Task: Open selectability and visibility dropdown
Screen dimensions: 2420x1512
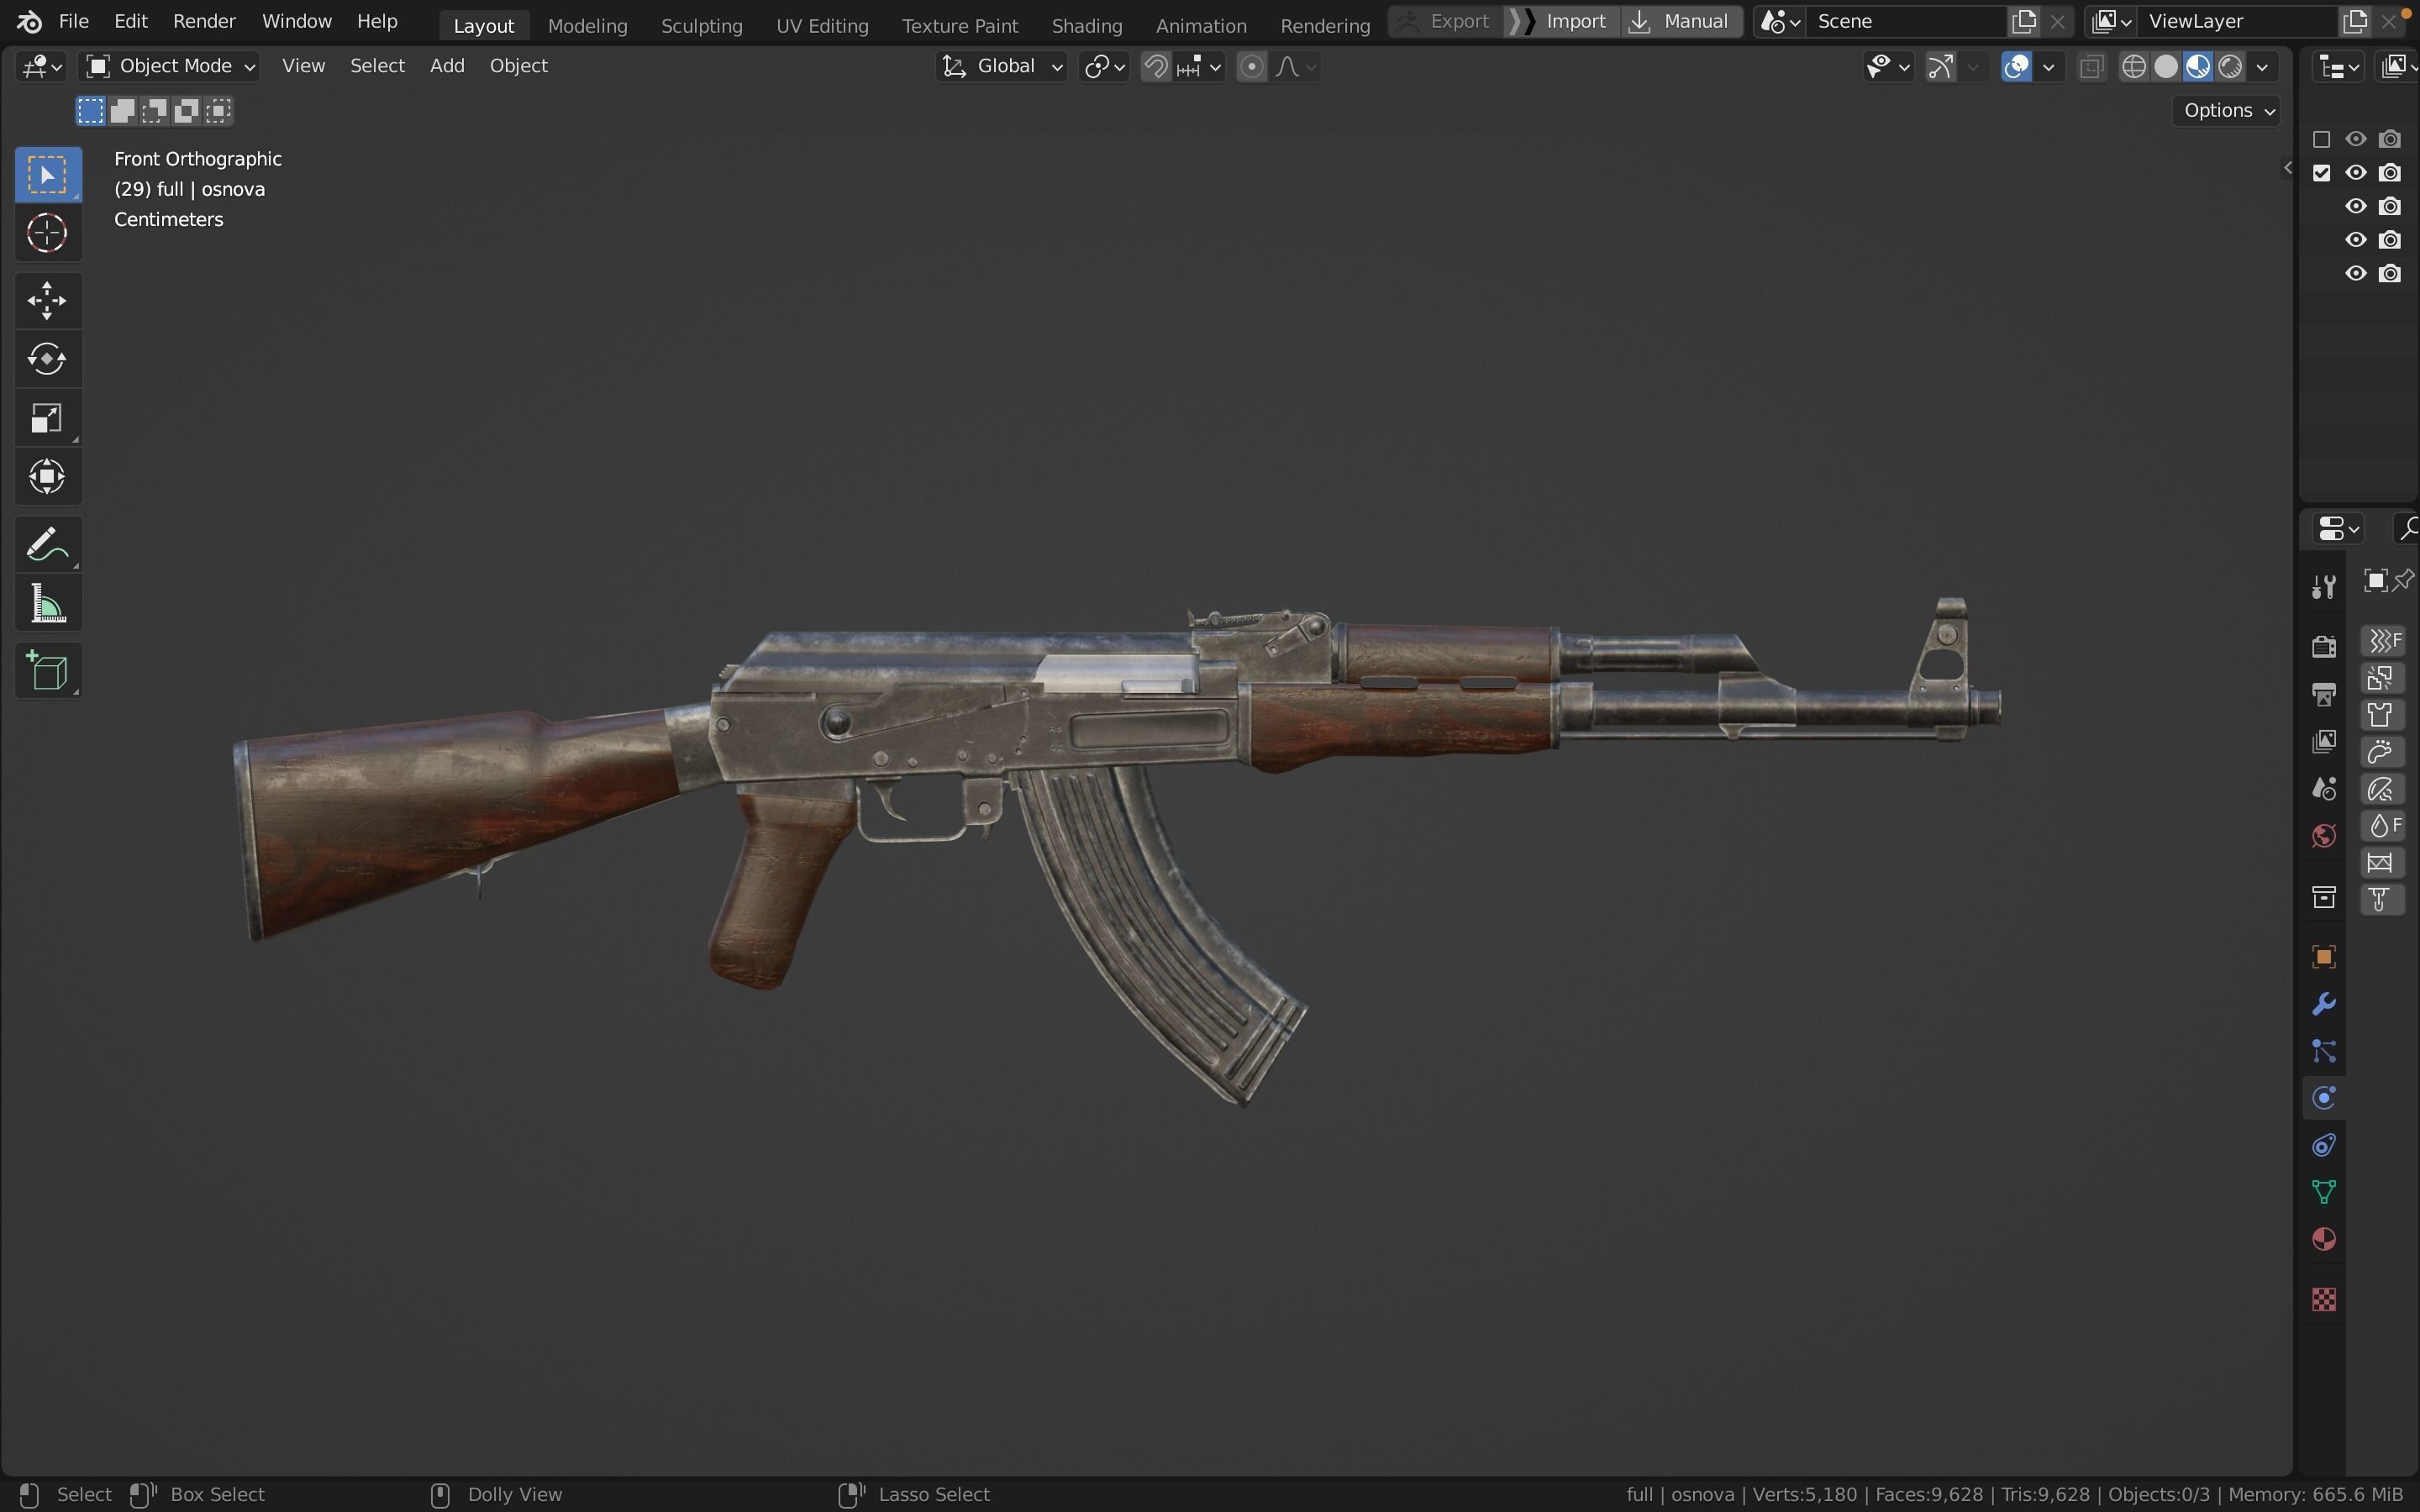Action: click(1887, 67)
